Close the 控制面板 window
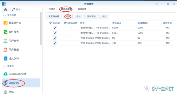The height and width of the screenshot is (94, 177). 174,4
